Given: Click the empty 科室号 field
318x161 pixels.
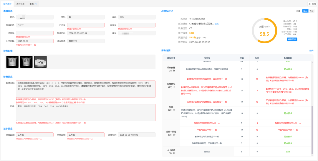Looking at the screenshot, I should click(x=137, y=25).
